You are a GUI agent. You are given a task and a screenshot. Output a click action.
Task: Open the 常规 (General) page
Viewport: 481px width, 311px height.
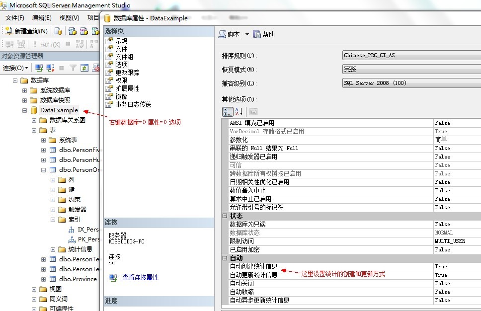[x=121, y=41]
